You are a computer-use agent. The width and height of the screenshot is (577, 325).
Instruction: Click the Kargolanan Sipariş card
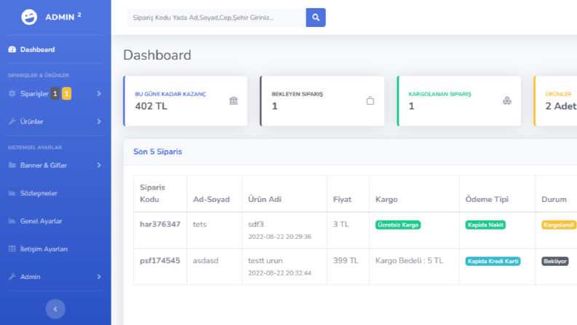tap(459, 101)
